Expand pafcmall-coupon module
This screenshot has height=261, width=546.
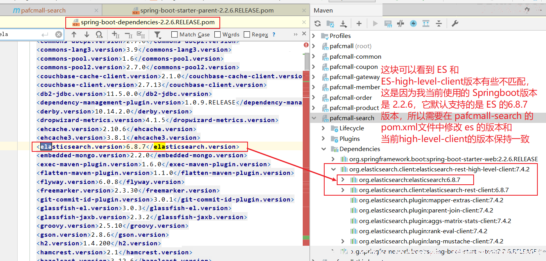(x=314, y=67)
